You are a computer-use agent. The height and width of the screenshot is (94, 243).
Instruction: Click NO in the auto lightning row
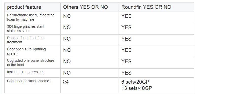pyautogui.click(x=67, y=50)
